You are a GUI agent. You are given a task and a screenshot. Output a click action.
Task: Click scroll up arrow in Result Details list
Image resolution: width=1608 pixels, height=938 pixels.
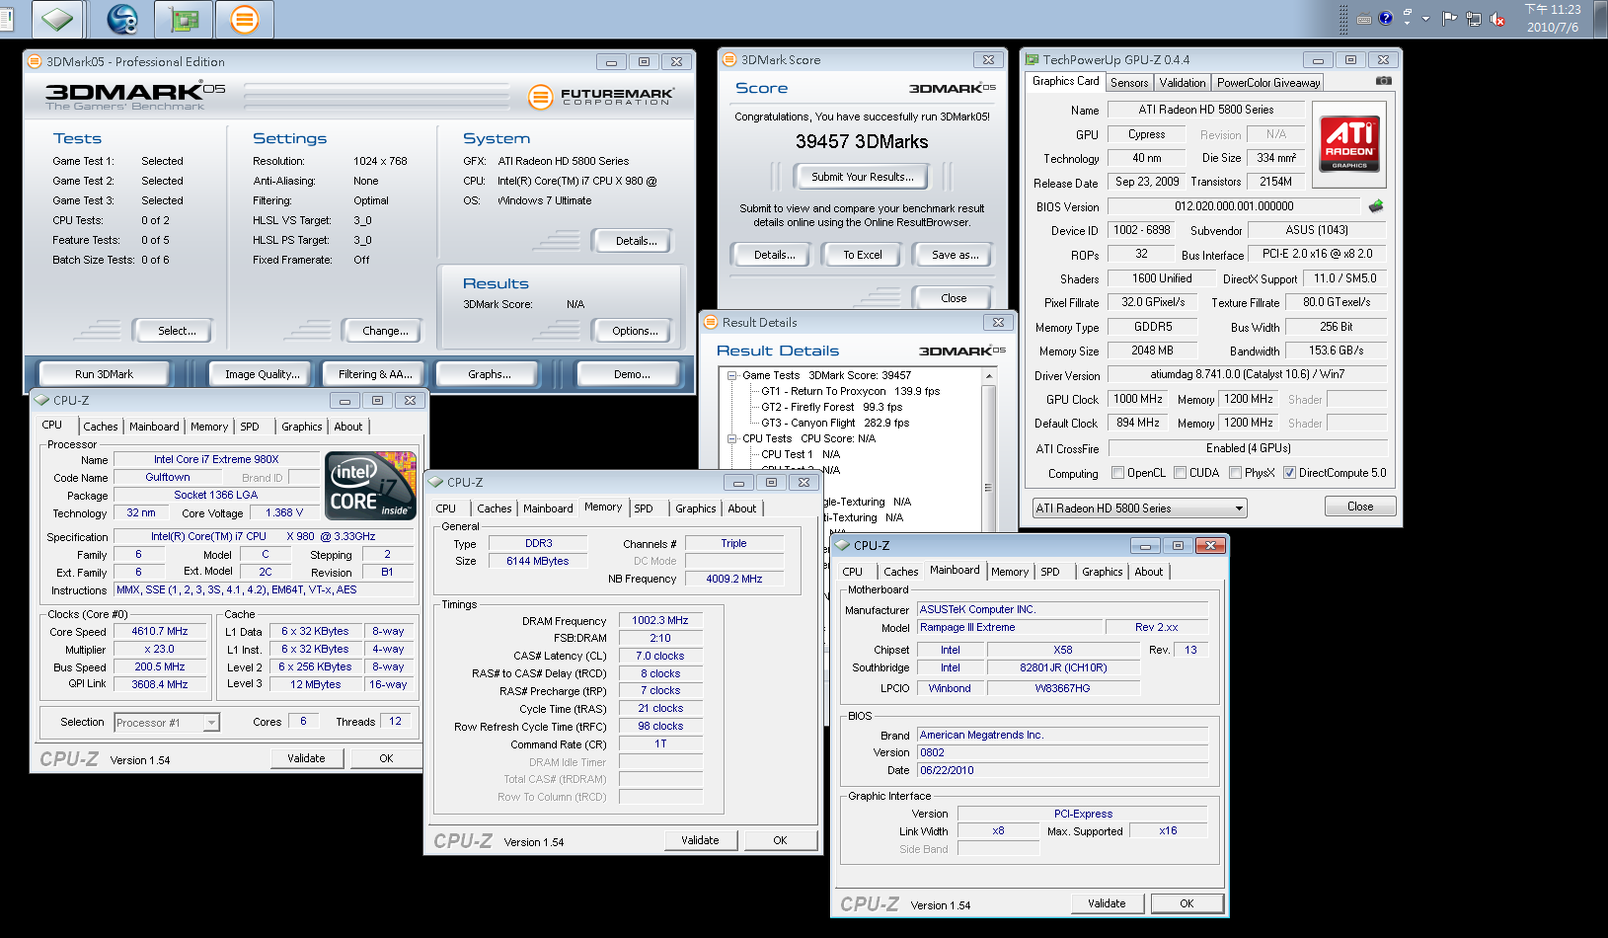coord(988,376)
